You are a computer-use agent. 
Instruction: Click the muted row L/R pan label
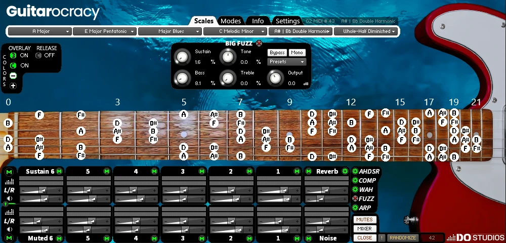(x=9, y=221)
